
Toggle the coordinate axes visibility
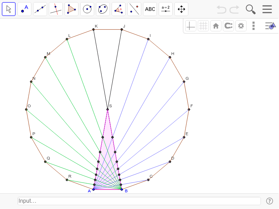click(x=191, y=25)
